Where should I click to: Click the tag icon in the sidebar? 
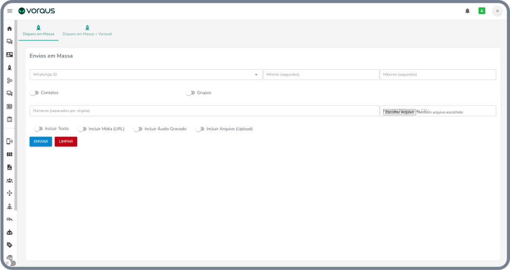[9, 245]
